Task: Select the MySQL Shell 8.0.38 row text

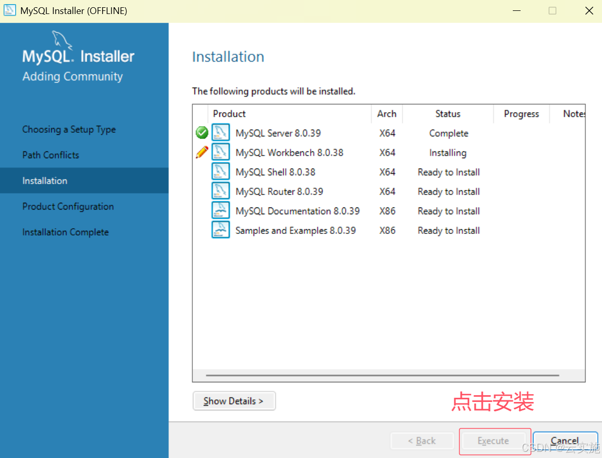Action: pos(275,172)
